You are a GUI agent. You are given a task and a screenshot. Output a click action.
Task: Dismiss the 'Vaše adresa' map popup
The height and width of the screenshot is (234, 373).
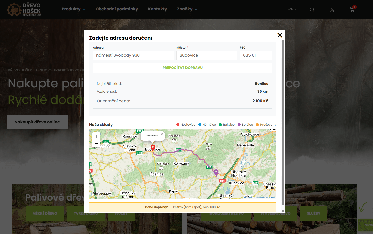coord(162,134)
